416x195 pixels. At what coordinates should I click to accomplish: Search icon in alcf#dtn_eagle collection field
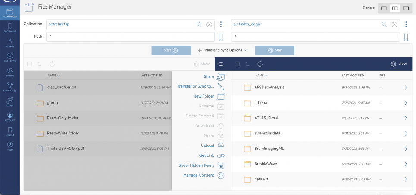click(384, 24)
